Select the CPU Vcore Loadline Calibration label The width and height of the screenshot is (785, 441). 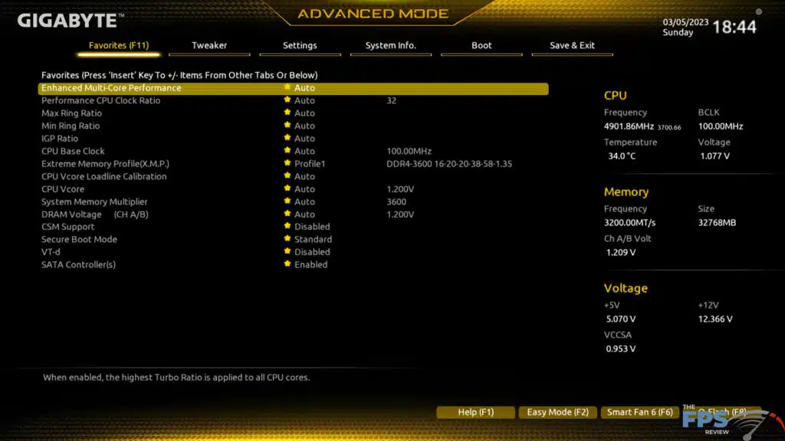tap(104, 177)
